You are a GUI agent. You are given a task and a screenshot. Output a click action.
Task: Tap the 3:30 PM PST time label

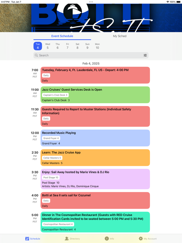click(35, 175)
